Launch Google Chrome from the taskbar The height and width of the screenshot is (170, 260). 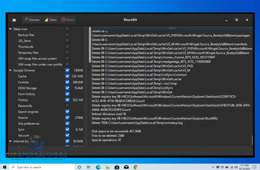(x=136, y=167)
